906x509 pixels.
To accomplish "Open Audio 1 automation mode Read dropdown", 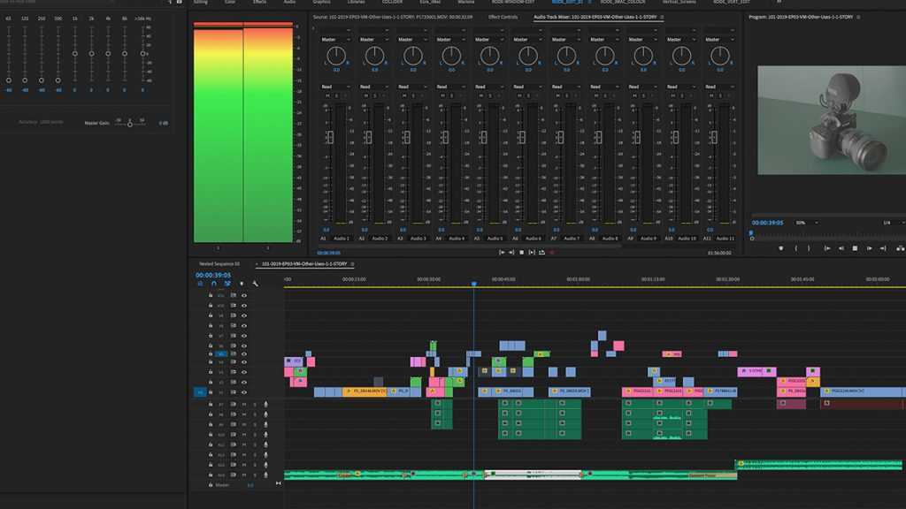I will (332, 87).
